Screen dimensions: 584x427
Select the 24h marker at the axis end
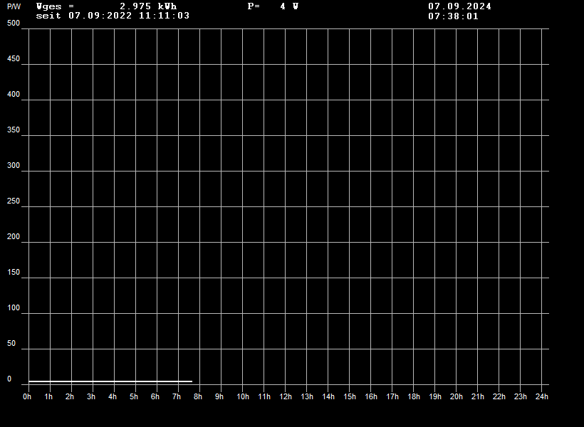(x=542, y=396)
